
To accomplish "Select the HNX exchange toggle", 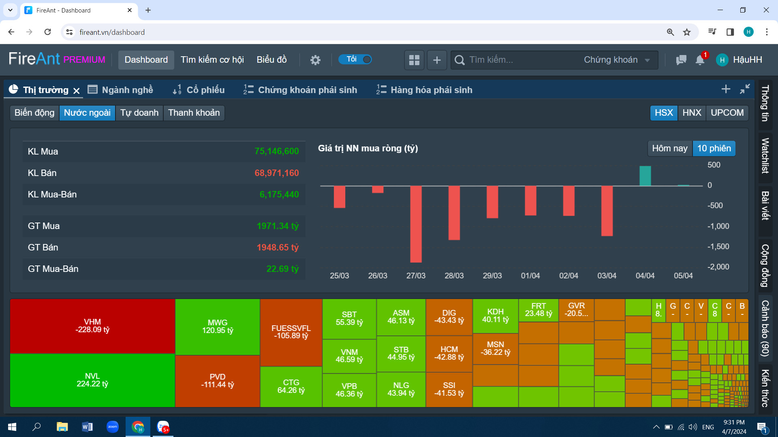I will coord(692,113).
